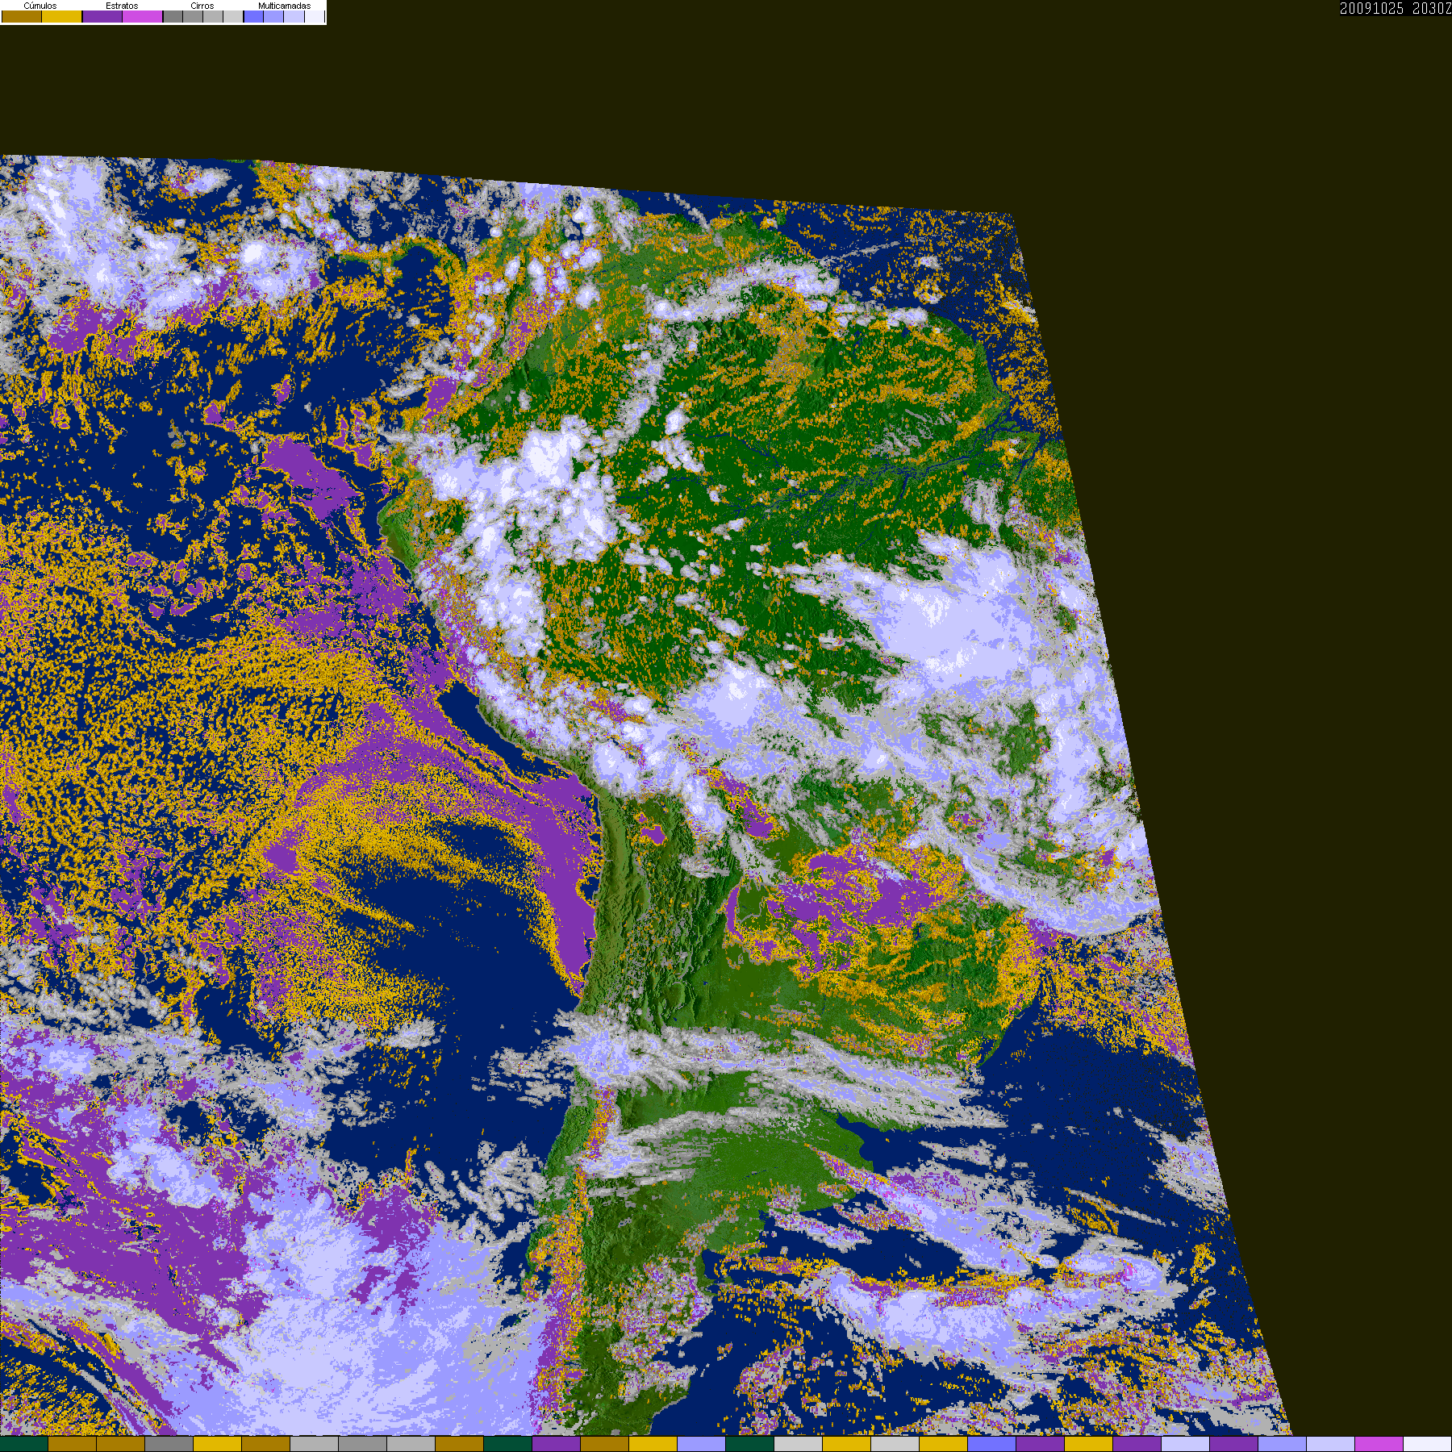1452x1452 pixels.
Task: Click the 2030Z time stamp
Action: pyautogui.click(x=1432, y=9)
